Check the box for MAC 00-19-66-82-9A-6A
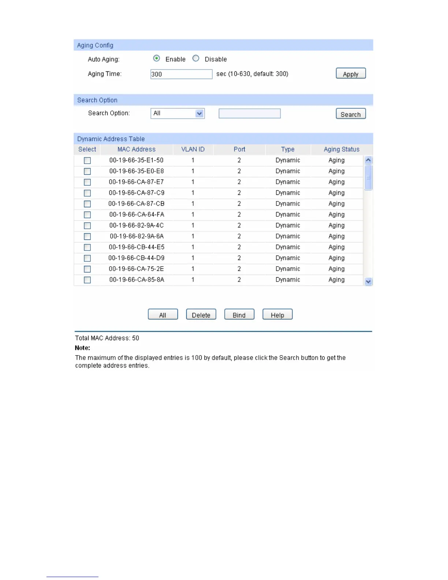This screenshot has width=448, height=580. tap(87, 237)
